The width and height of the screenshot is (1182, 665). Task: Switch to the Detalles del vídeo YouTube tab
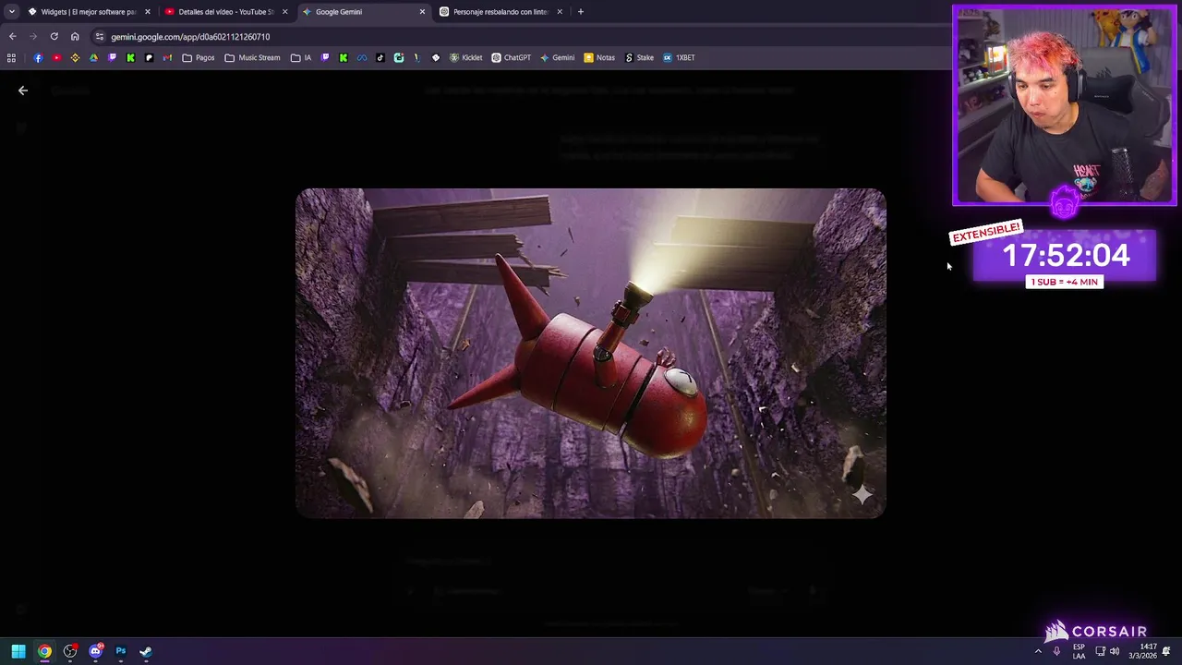point(225,12)
